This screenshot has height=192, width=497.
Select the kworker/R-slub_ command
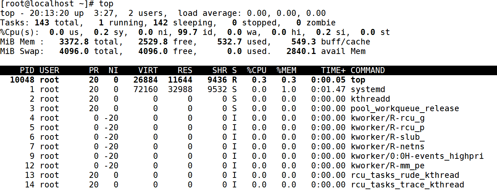388,137
